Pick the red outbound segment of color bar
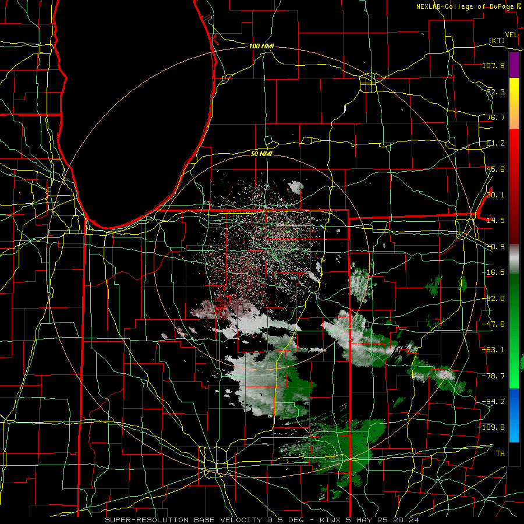524x524 pixels. 514,186
